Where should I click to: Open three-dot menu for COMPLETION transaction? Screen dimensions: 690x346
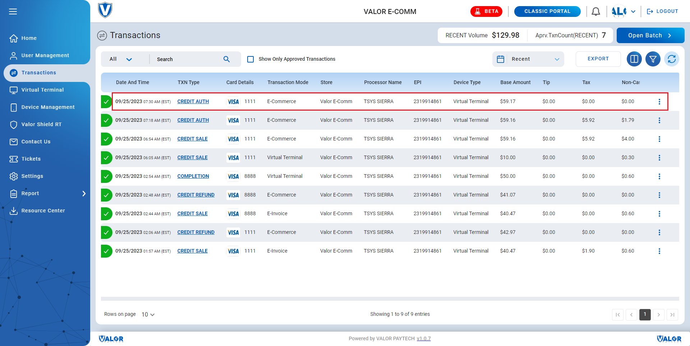pyautogui.click(x=659, y=176)
